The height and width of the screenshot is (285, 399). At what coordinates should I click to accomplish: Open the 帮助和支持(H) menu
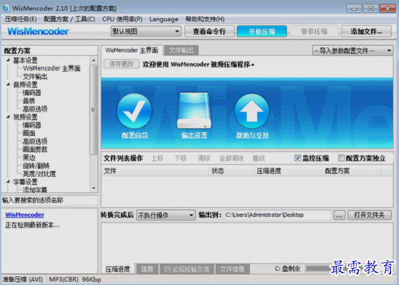pyautogui.click(x=205, y=19)
